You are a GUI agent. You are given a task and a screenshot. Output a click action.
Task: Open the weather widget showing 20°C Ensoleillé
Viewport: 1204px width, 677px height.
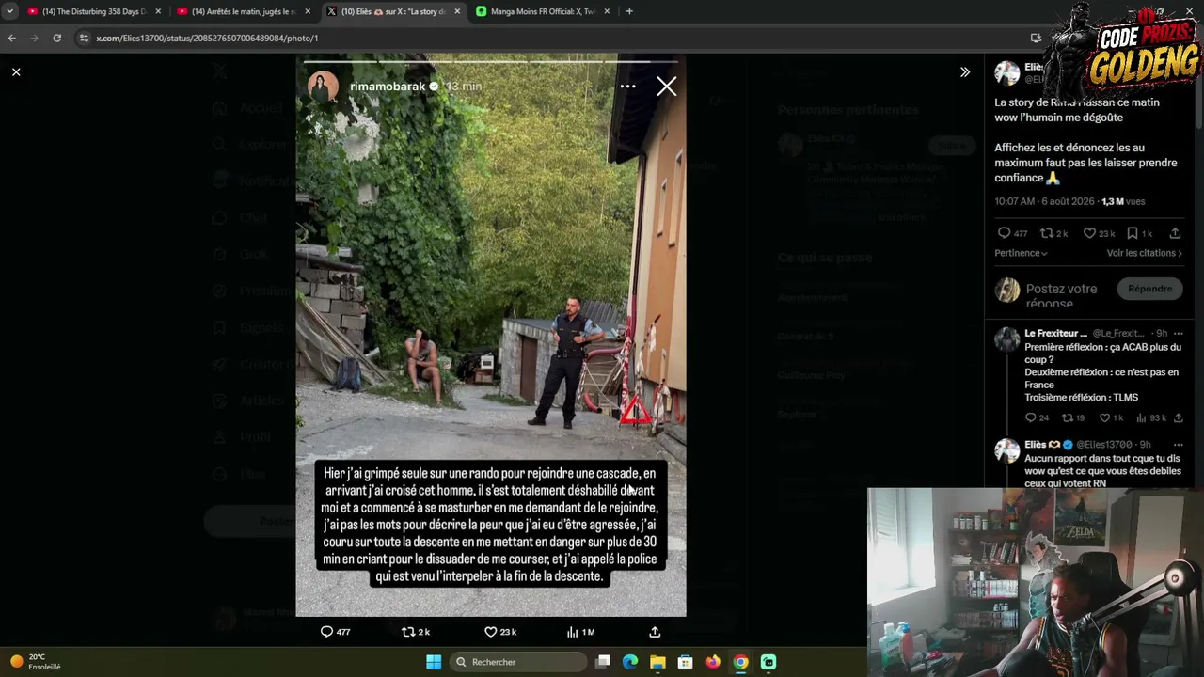point(36,662)
